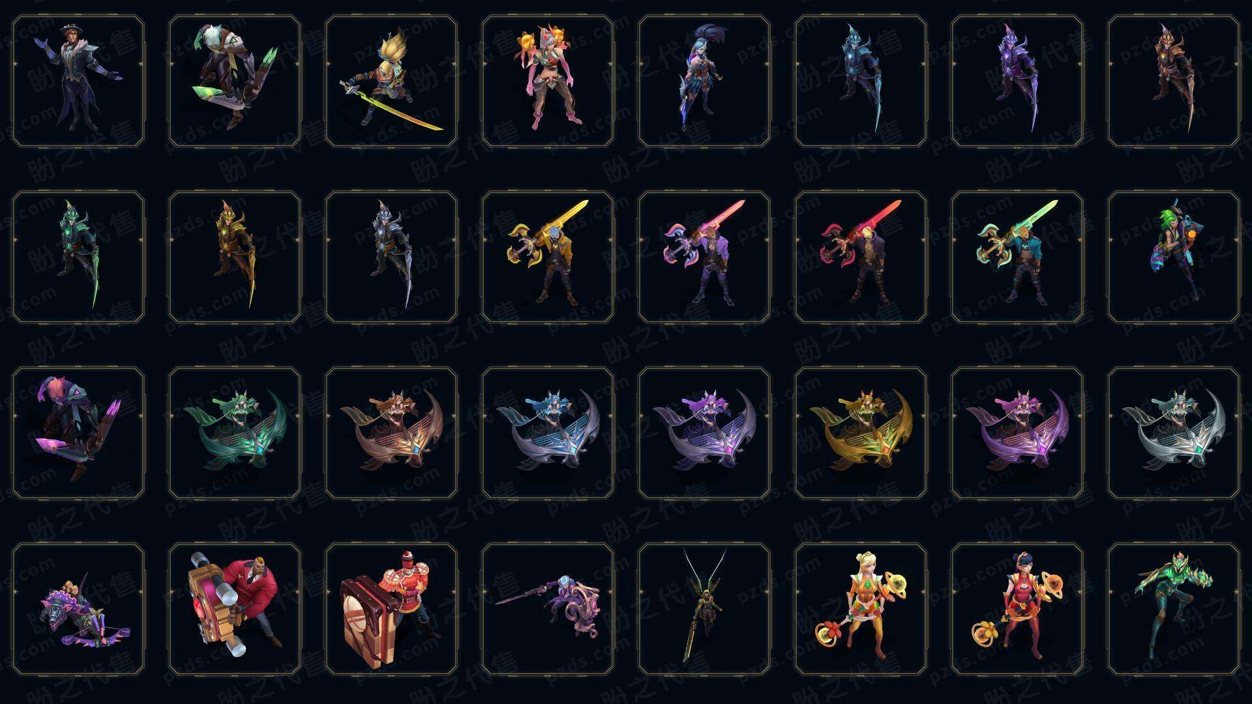Select the golden armored knight chroma
Image resolution: width=1252 pixels, height=704 pixels.
click(x=235, y=257)
